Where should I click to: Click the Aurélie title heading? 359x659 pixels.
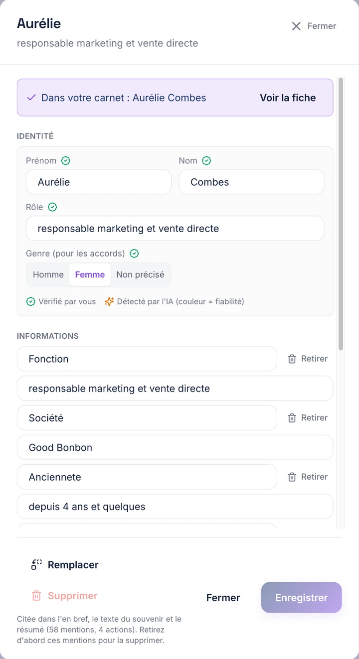[x=39, y=23]
